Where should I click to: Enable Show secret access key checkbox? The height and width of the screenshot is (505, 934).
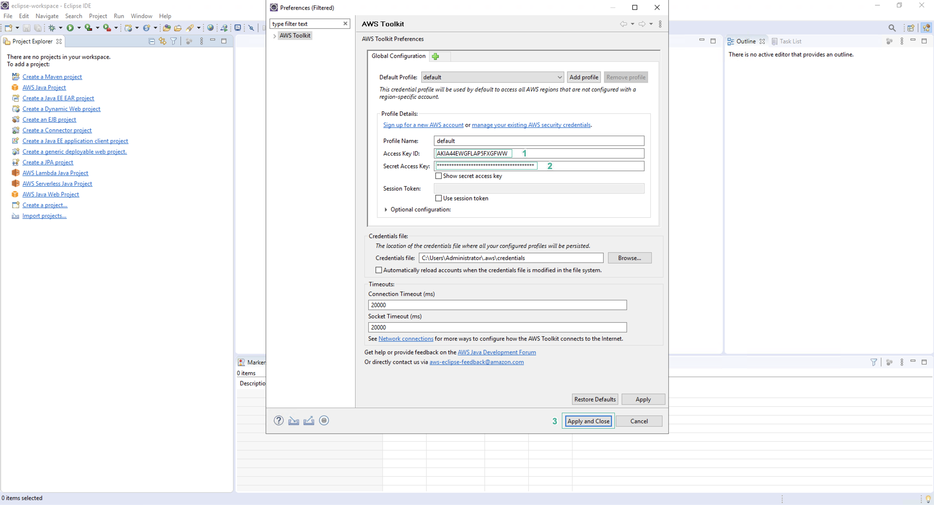coord(438,176)
